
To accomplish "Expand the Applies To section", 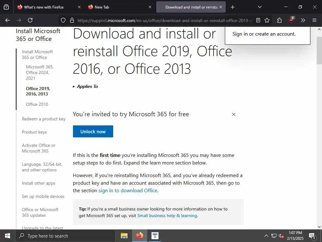I will pos(86,86).
